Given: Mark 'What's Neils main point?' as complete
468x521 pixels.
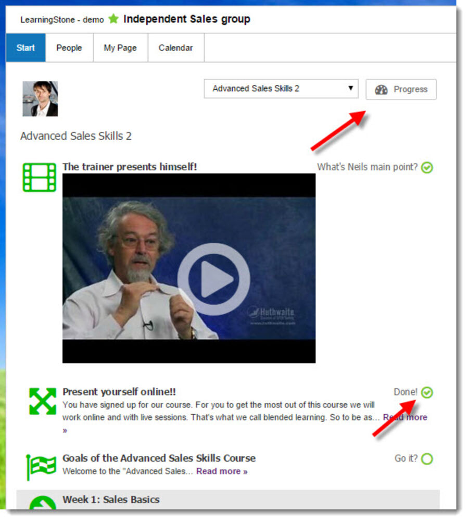Looking at the screenshot, I should pyautogui.click(x=427, y=167).
